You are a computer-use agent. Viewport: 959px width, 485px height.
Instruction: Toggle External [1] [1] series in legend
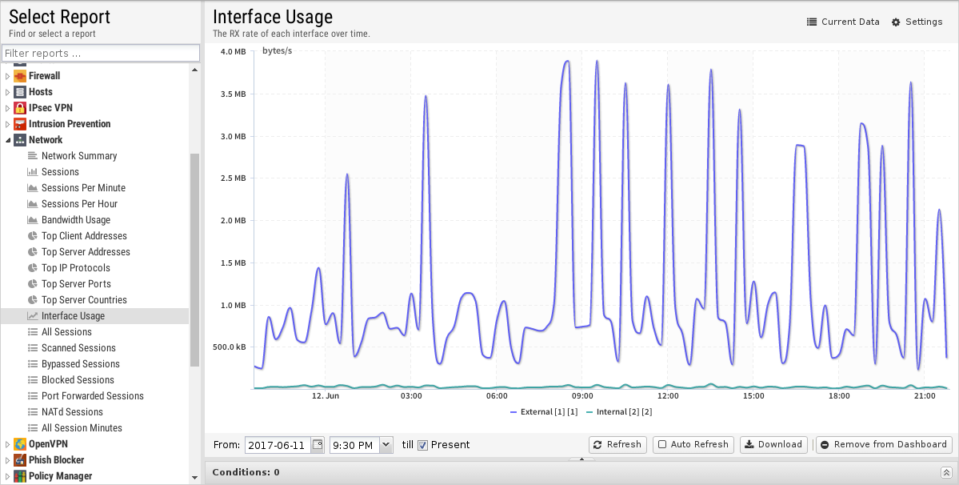point(544,412)
